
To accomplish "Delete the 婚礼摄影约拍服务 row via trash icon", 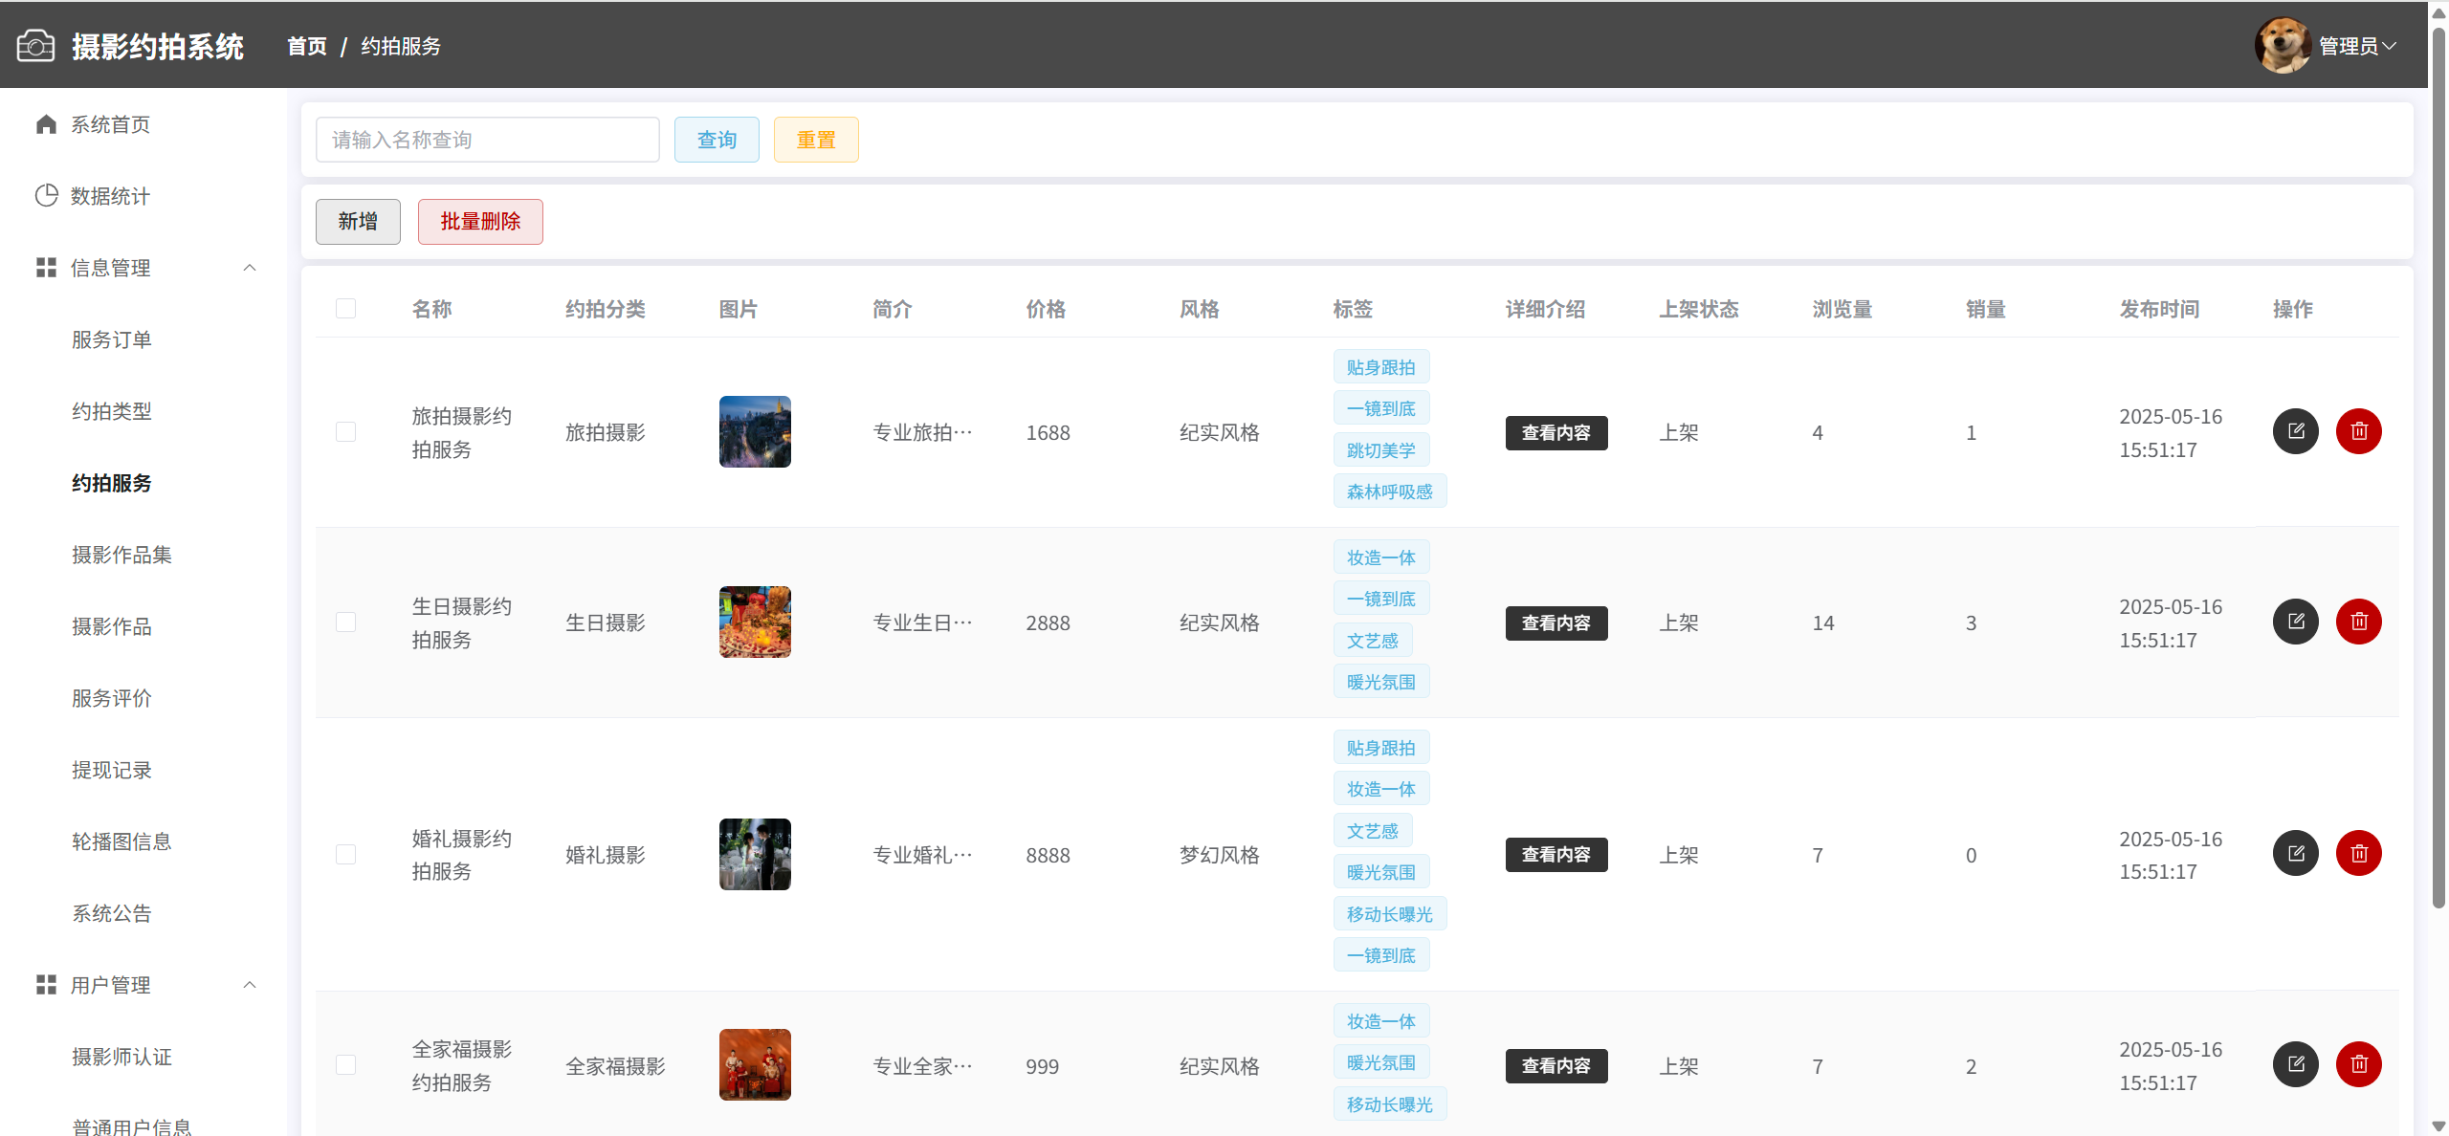I will (2358, 853).
